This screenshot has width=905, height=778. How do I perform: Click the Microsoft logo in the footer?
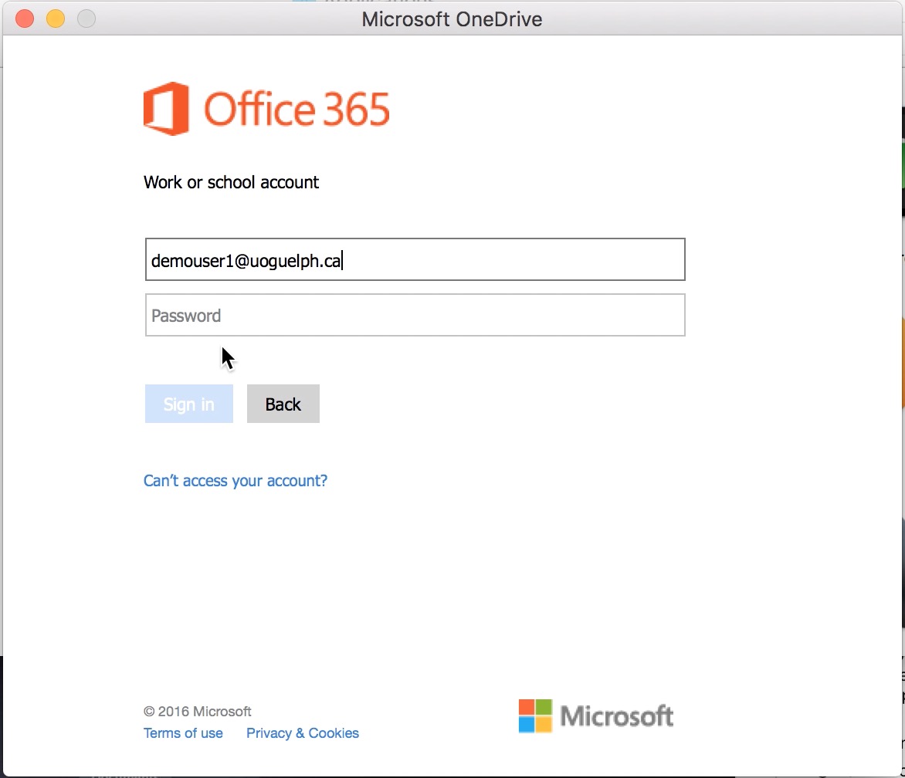595,715
